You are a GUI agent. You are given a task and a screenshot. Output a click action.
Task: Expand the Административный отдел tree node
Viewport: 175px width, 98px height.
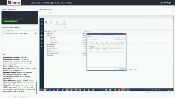tap(46, 54)
